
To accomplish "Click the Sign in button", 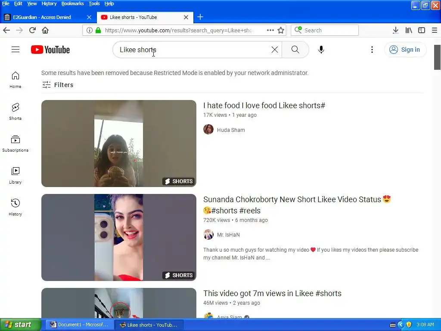I will 405,50.
